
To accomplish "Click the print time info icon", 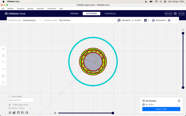I will tap(179, 101).
